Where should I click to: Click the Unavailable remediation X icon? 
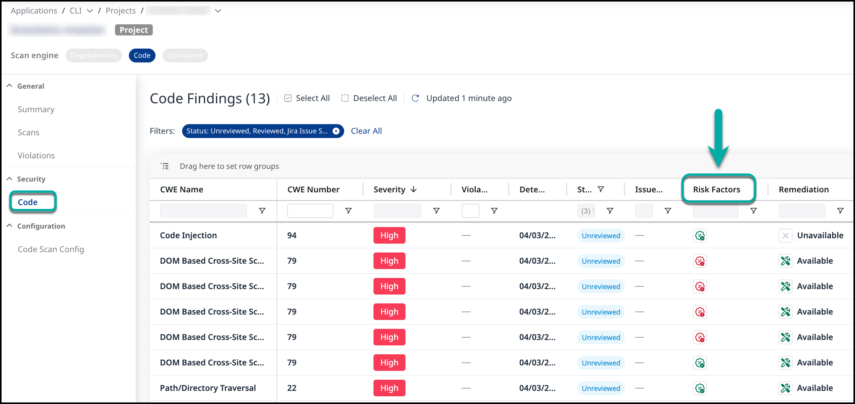click(x=785, y=236)
